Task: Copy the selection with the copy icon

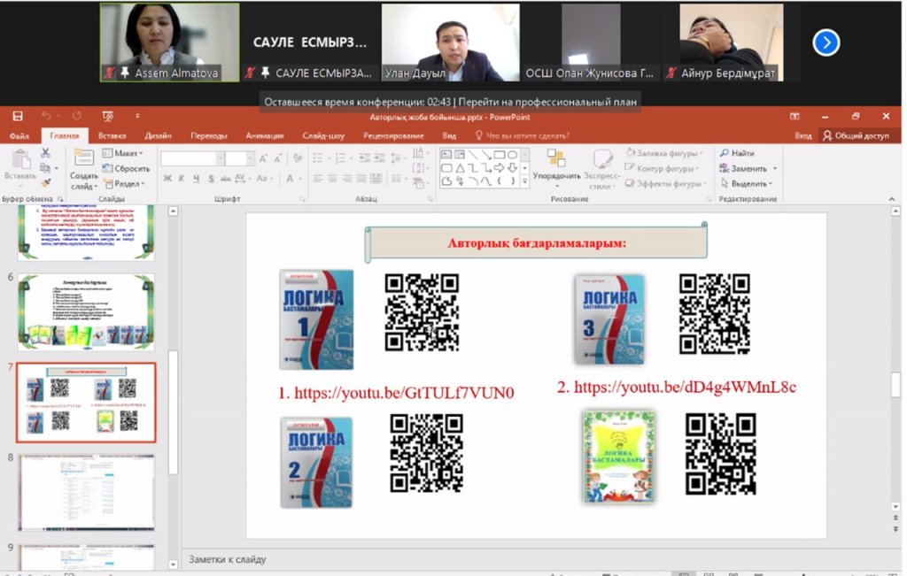Action: coord(45,168)
